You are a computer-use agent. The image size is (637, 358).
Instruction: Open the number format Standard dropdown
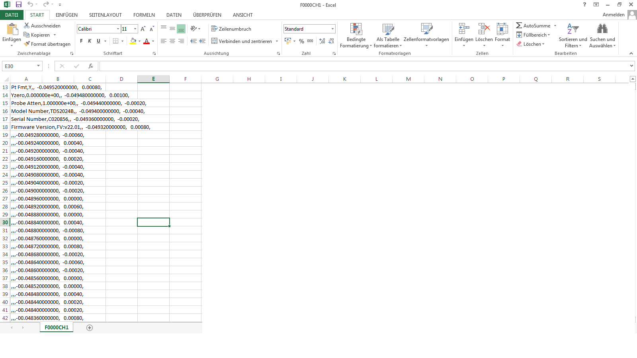pyautogui.click(x=332, y=29)
